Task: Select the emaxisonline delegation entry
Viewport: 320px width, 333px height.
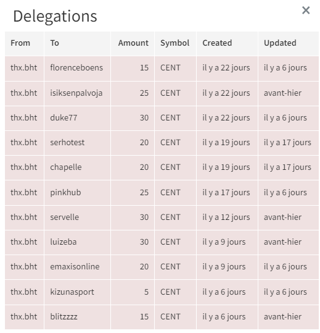Action: coord(162,267)
